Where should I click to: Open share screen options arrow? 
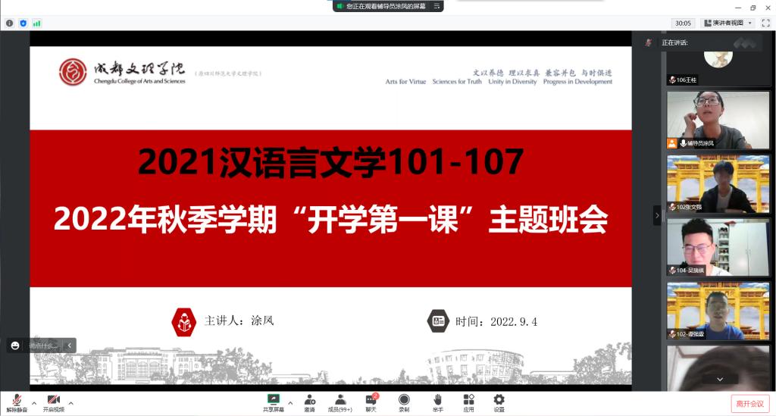coord(290,402)
